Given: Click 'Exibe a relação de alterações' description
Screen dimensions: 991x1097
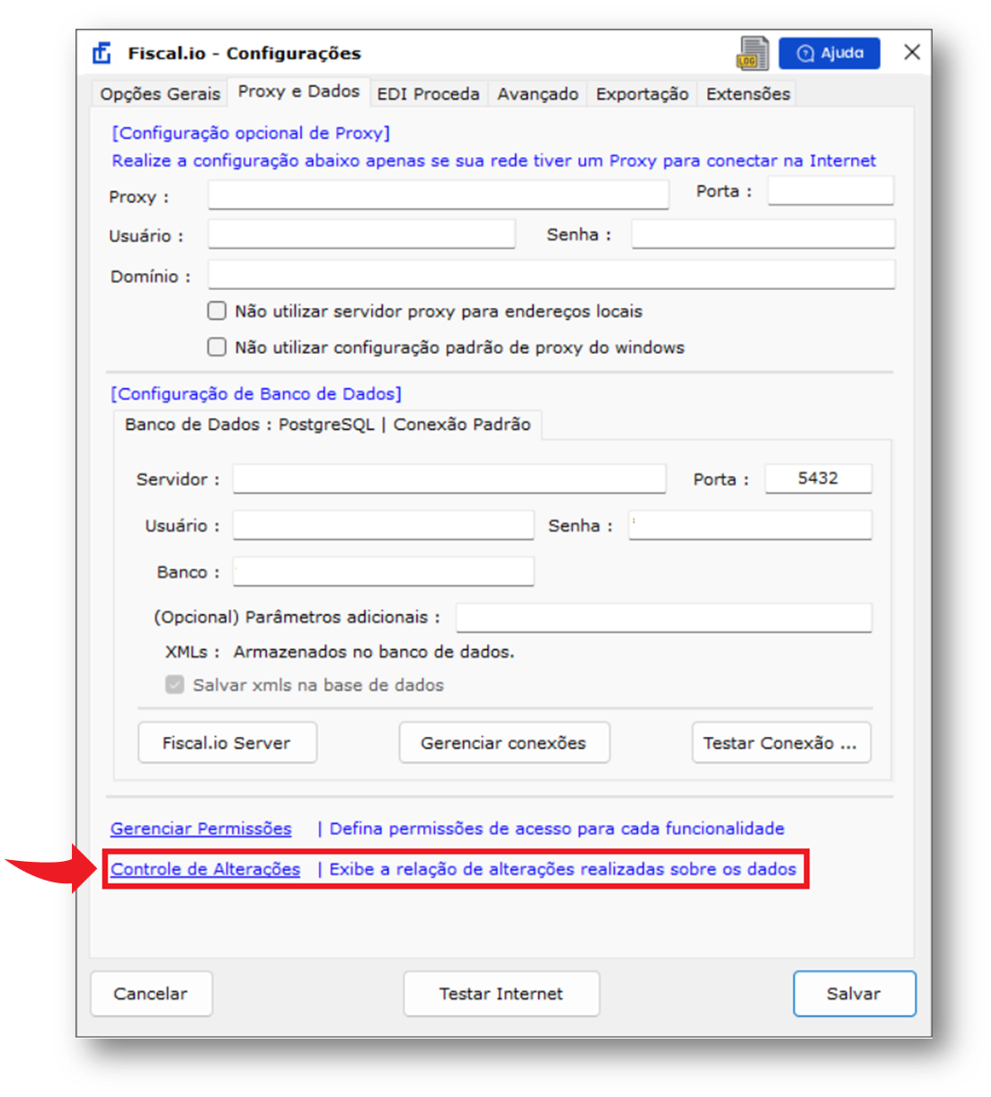Looking at the screenshot, I should pyautogui.click(x=562, y=869).
